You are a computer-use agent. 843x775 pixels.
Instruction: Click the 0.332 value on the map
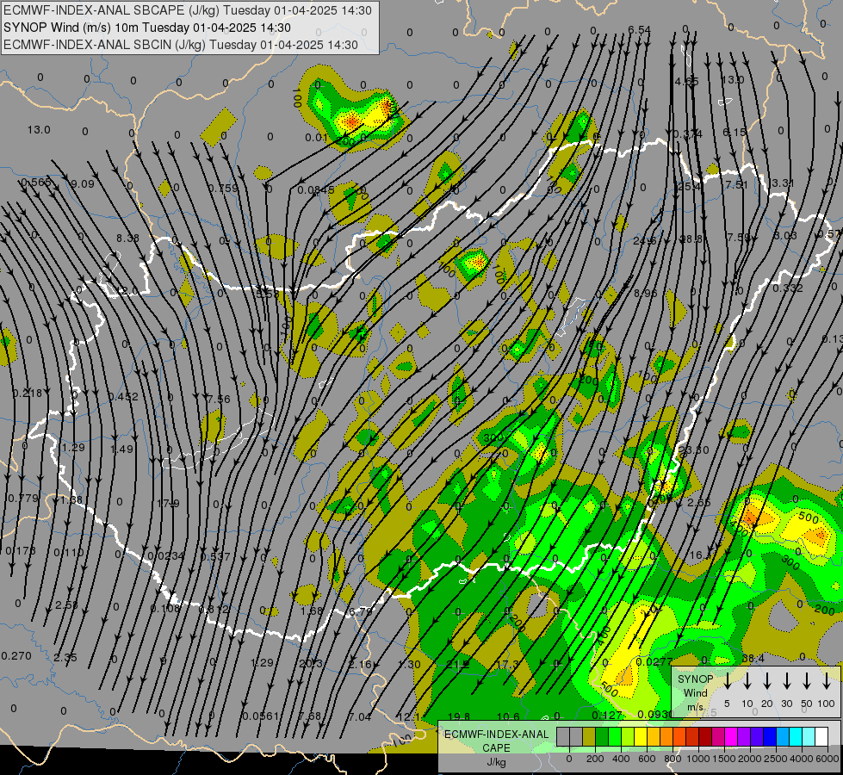788,288
